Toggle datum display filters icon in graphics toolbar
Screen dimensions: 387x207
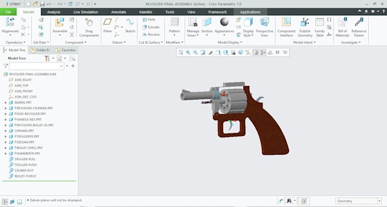coord(248,52)
